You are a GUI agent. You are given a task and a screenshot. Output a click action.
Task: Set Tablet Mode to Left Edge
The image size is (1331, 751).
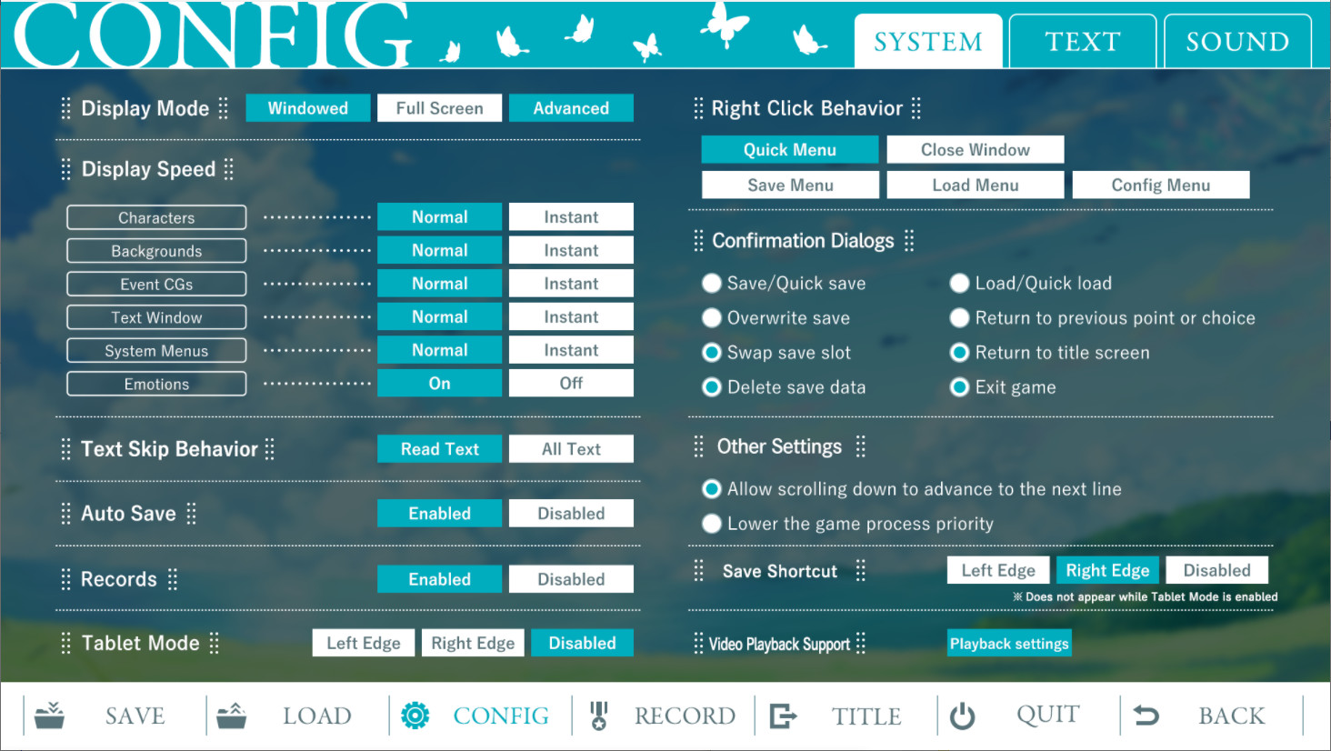(x=363, y=644)
